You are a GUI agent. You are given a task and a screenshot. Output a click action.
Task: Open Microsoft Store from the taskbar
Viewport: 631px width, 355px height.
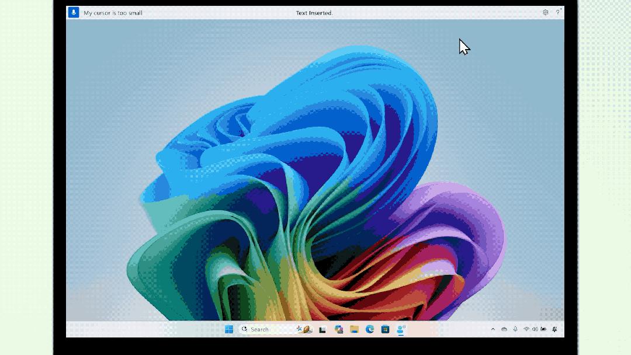(386, 329)
